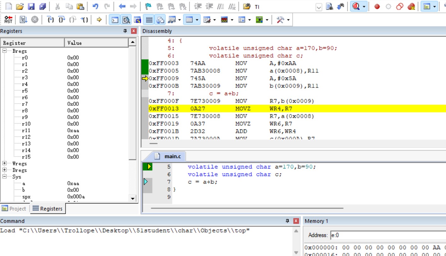Pin the Command panel

tap(287, 221)
